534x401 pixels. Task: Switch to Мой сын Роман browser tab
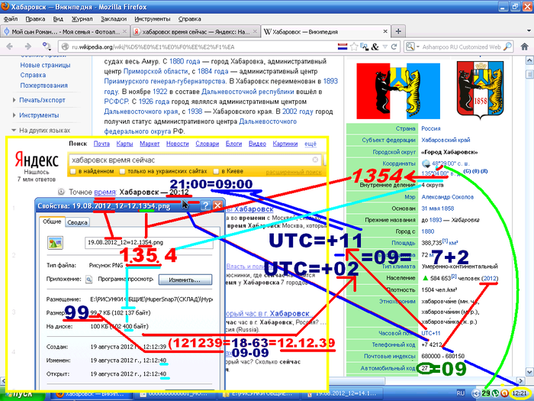[65, 31]
